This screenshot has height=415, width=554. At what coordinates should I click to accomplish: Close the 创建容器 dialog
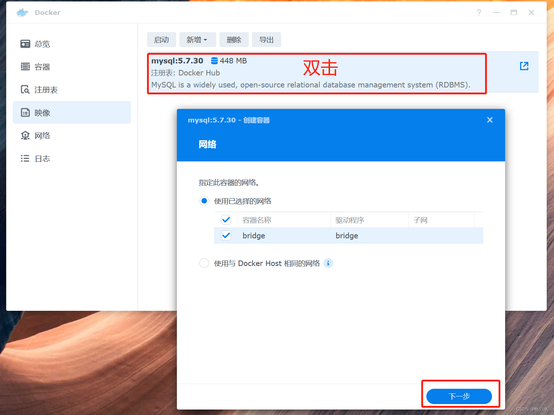click(x=490, y=120)
